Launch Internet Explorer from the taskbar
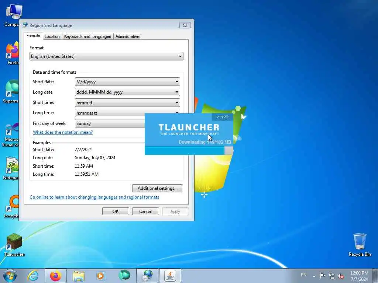The width and height of the screenshot is (378, 283). tap(33, 276)
